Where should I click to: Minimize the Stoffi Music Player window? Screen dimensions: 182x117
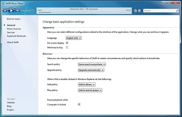pyautogui.click(x=164, y=3)
